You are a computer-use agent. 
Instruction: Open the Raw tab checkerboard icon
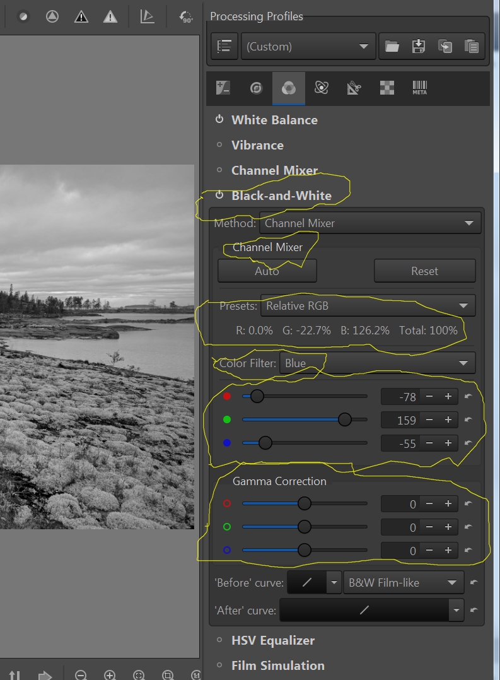pyautogui.click(x=387, y=88)
